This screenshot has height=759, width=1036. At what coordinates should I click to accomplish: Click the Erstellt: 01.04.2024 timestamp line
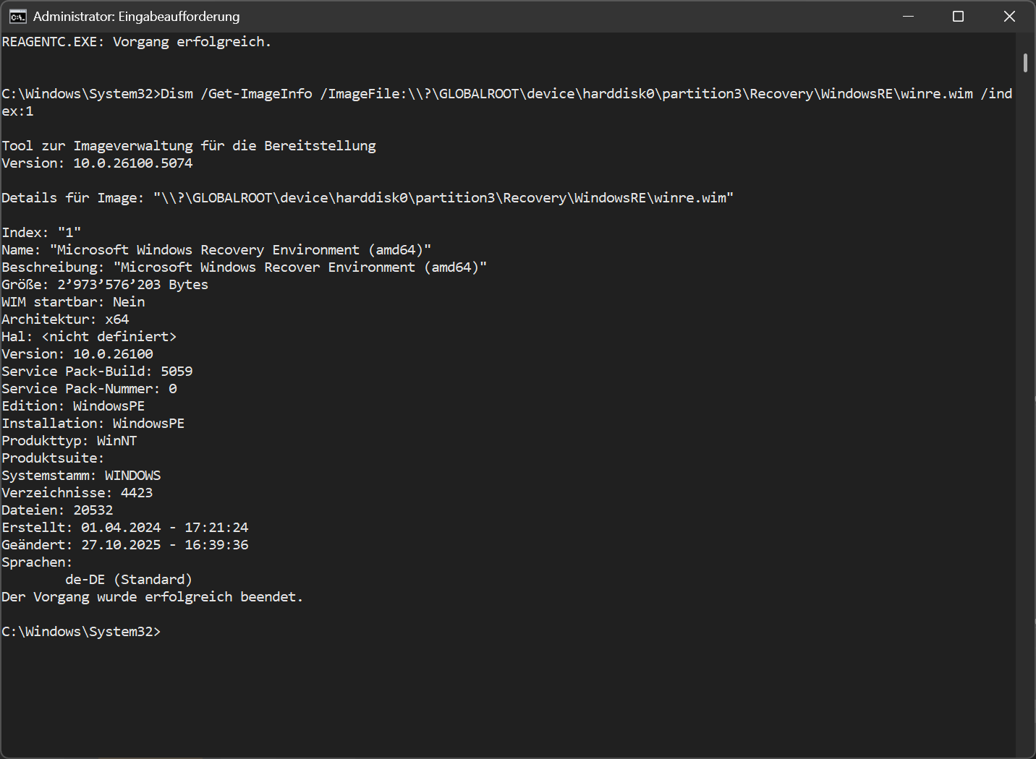pos(125,528)
